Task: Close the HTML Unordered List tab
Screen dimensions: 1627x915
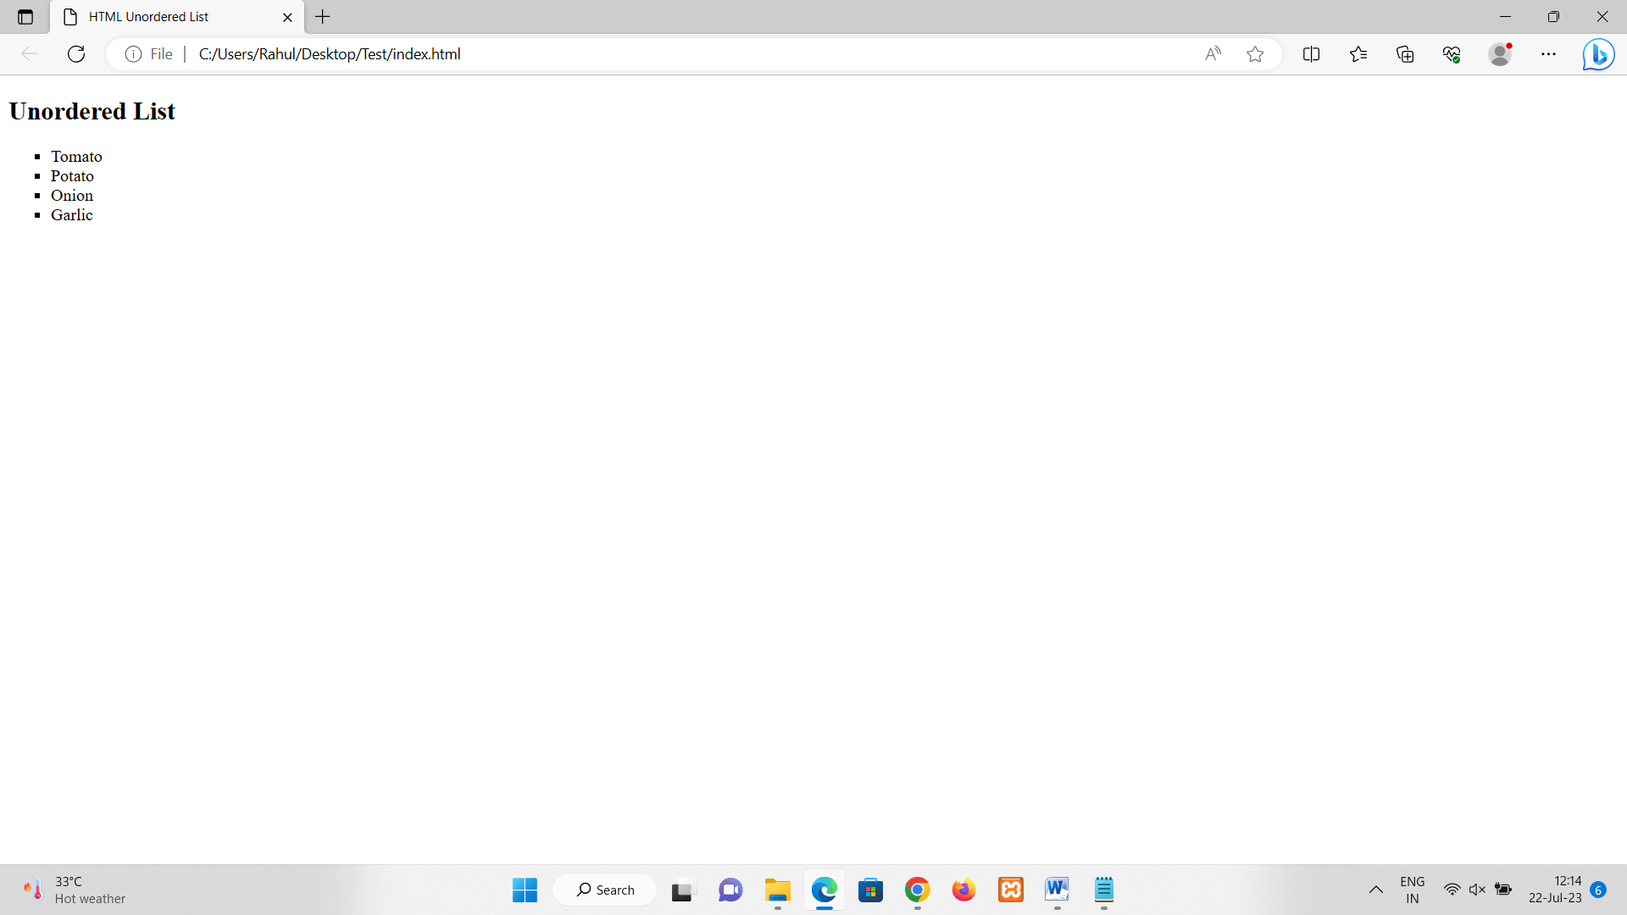Action: 287,17
